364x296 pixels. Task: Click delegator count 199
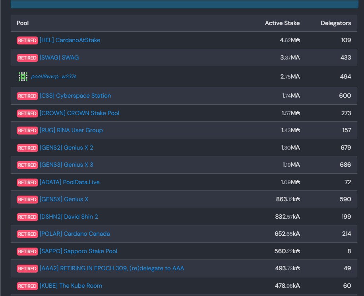[346, 217]
